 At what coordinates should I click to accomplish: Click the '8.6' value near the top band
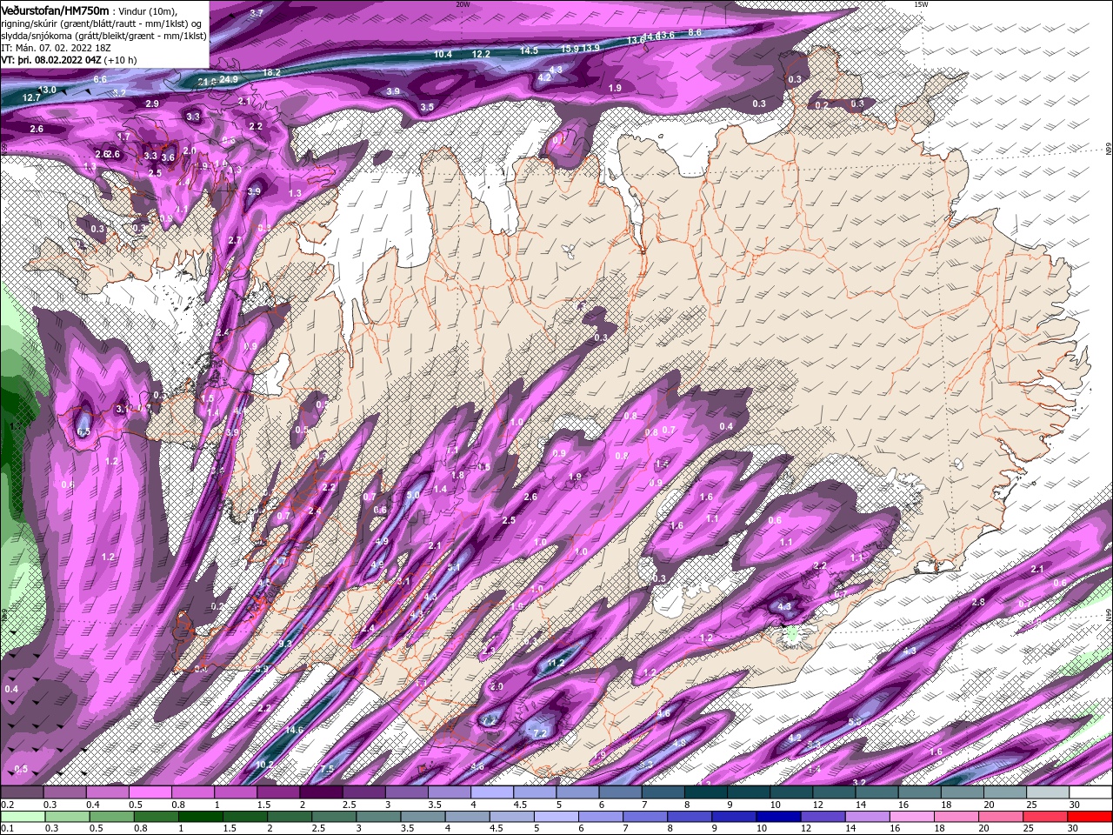(695, 32)
